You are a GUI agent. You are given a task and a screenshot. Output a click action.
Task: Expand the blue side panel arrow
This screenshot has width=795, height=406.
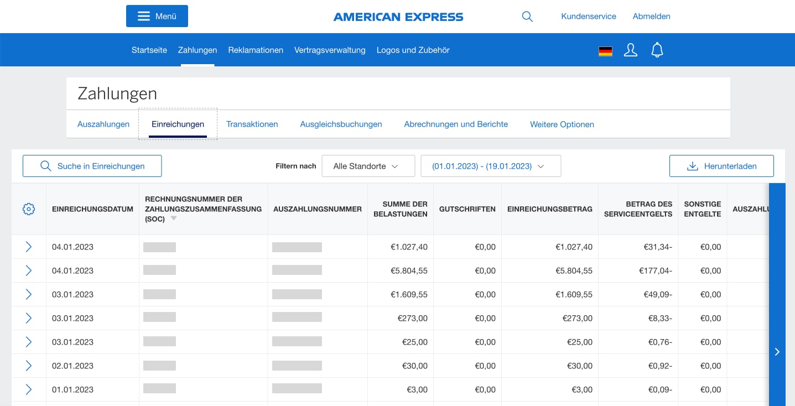point(777,352)
